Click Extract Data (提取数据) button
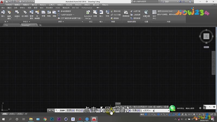Image resolution: width=217 pixels, height=122 pixels. point(135,18)
